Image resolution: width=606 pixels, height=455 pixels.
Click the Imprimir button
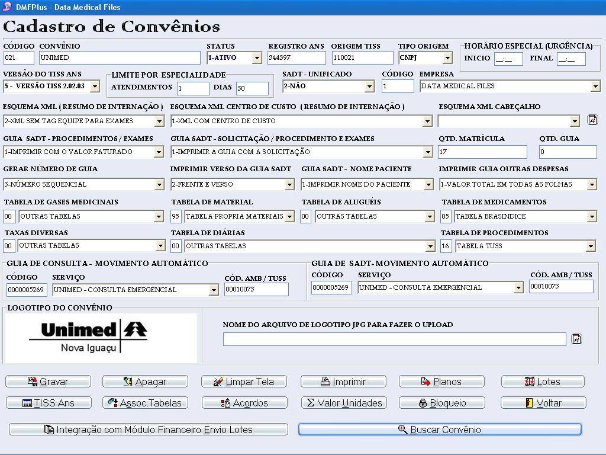pos(344,382)
